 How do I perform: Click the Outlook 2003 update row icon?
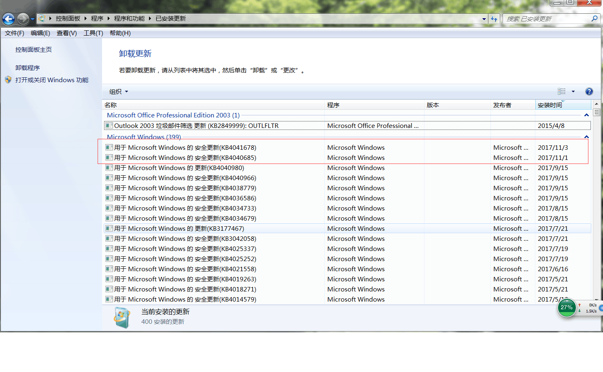click(109, 125)
